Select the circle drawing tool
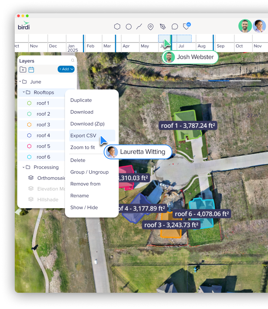Viewport: 268px width, 309px height. pos(129,27)
